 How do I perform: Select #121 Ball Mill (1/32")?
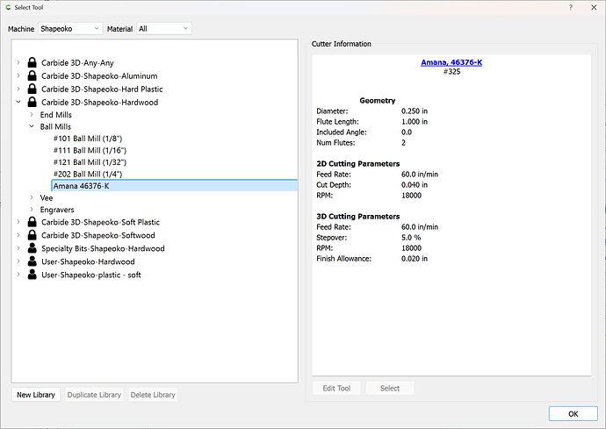(90, 162)
